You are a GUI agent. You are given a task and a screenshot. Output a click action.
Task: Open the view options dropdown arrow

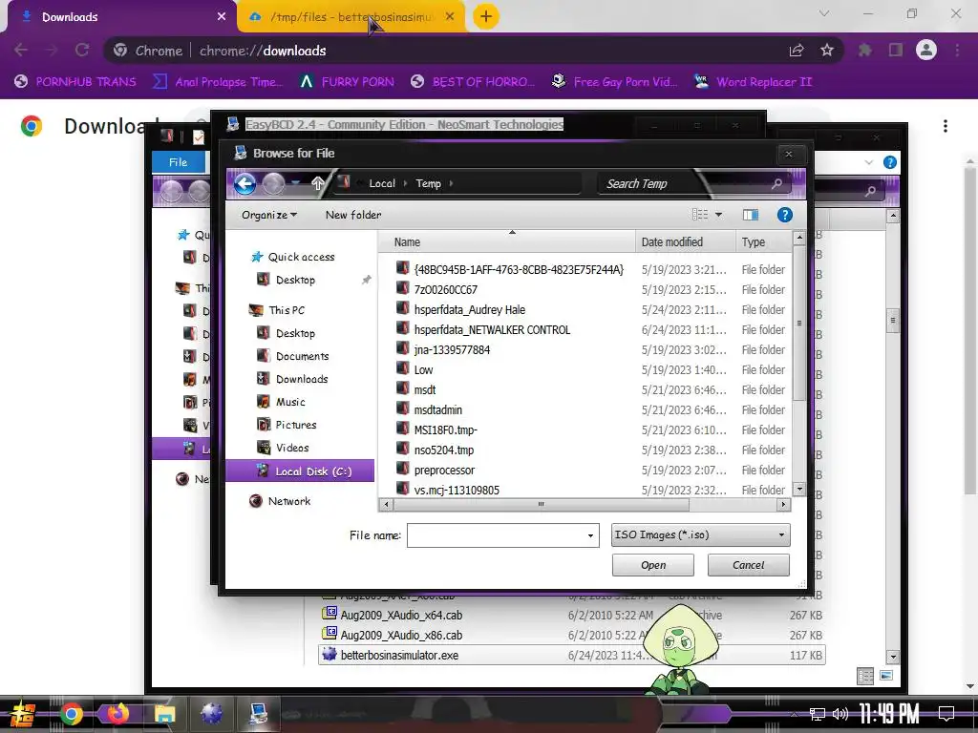click(x=718, y=215)
